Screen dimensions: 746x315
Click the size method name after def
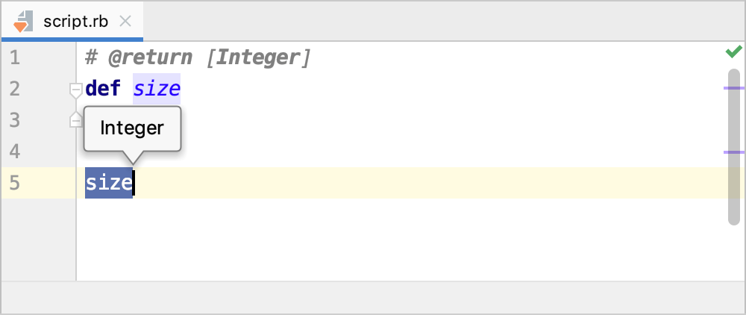click(x=157, y=90)
